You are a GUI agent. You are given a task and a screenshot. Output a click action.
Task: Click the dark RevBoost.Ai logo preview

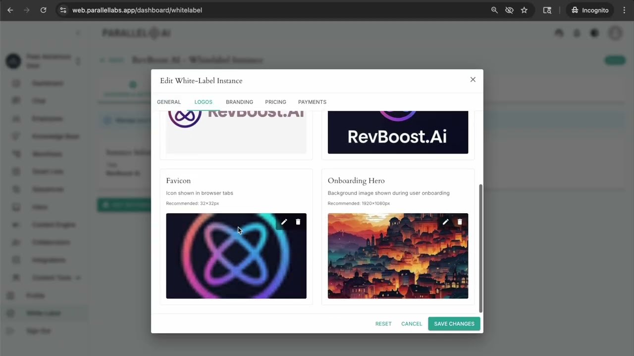398,132
